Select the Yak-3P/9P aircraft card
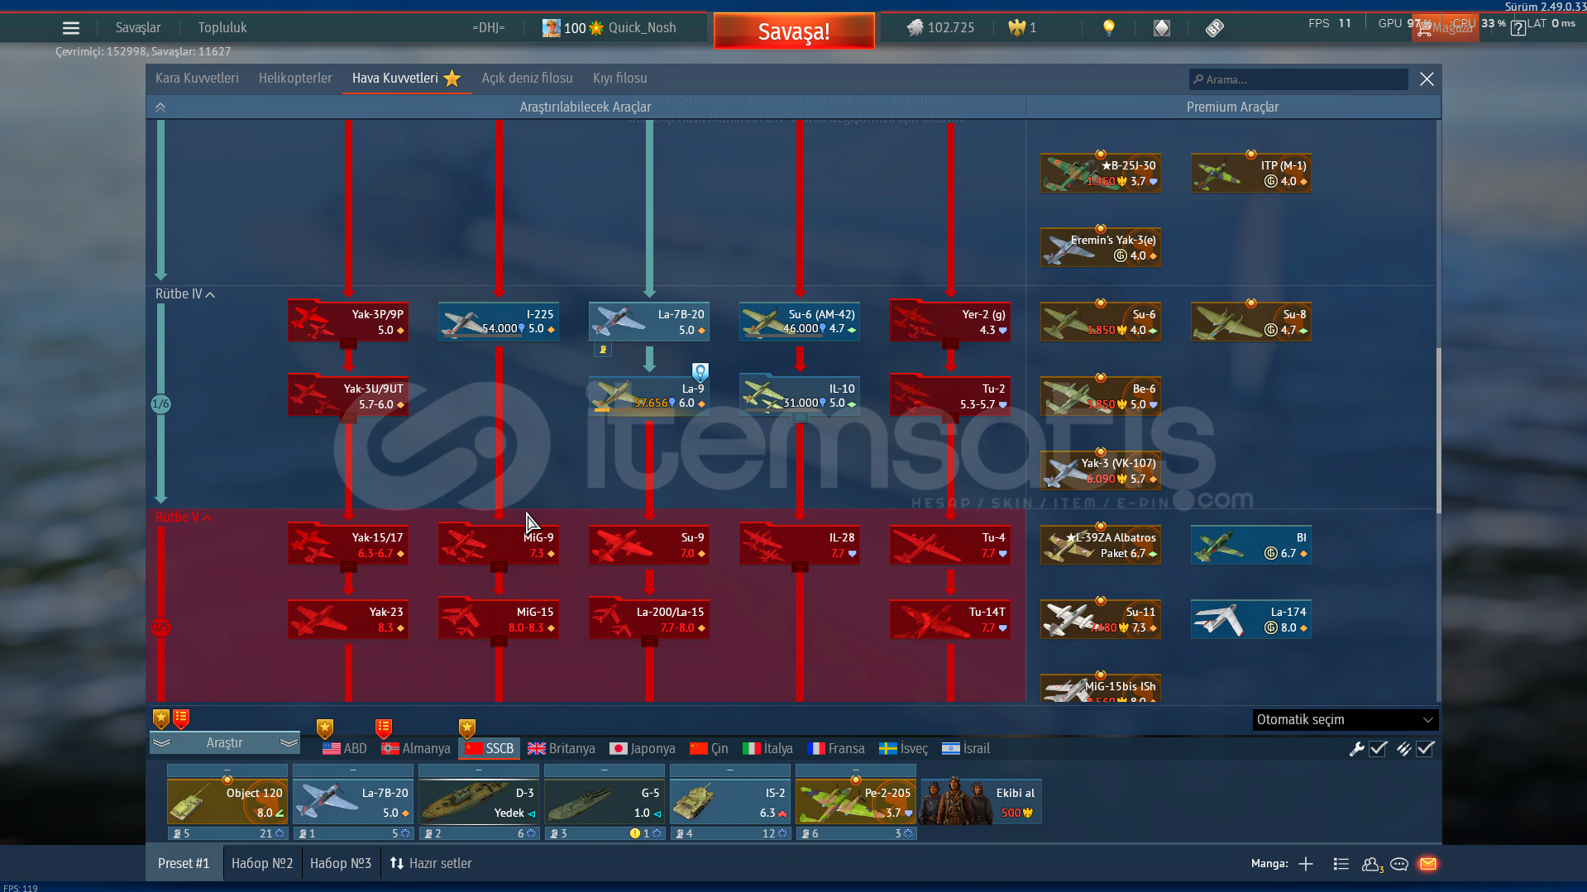 [348, 322]
